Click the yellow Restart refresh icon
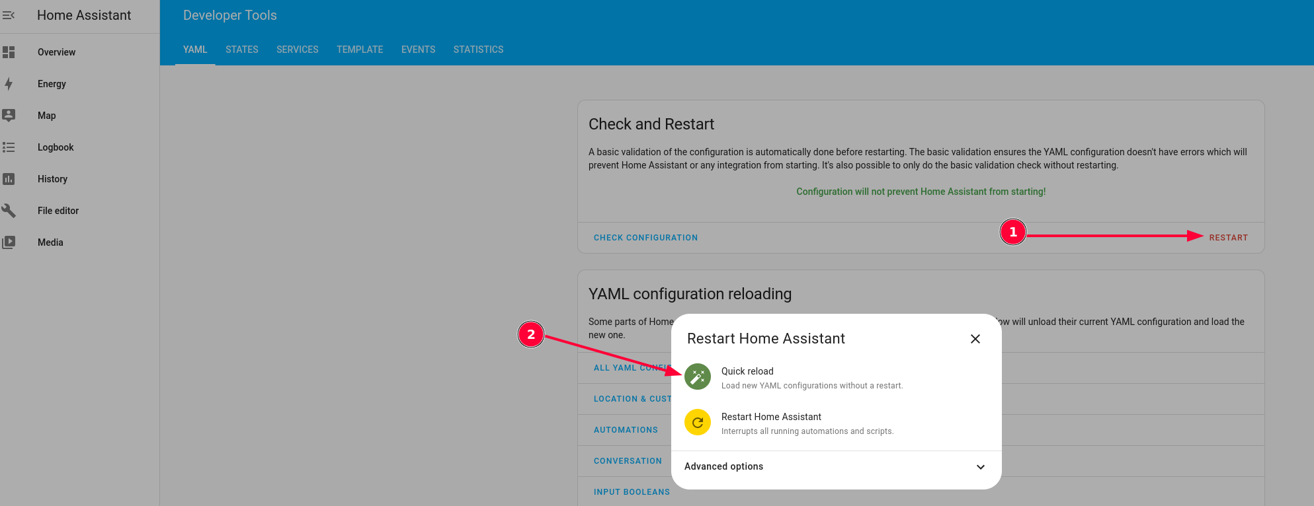1314x506 pixels. tap(698, 422)
